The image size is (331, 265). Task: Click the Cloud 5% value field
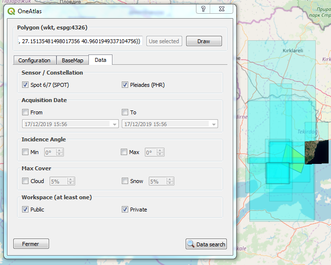[x=62, y=181]
